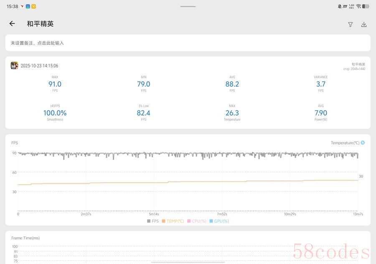Tap the game app thumbnail icon
Image resolution: width=376 pixels, height=264 pixels.
tap(14, 65)
